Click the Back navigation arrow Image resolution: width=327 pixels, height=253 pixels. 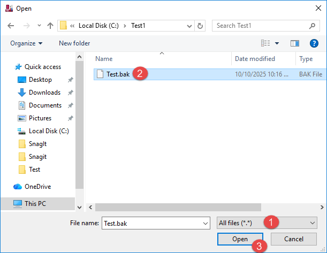pos(11,26)
